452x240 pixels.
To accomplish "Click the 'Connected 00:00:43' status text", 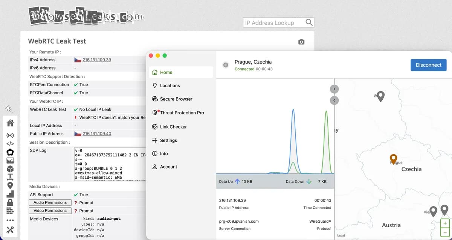I will pos(253,69).
